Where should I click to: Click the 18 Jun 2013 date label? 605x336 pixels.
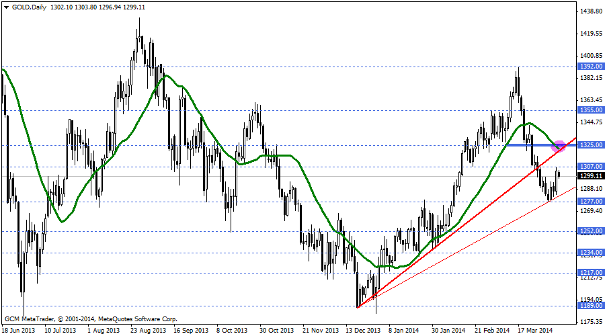click(18, 331)
